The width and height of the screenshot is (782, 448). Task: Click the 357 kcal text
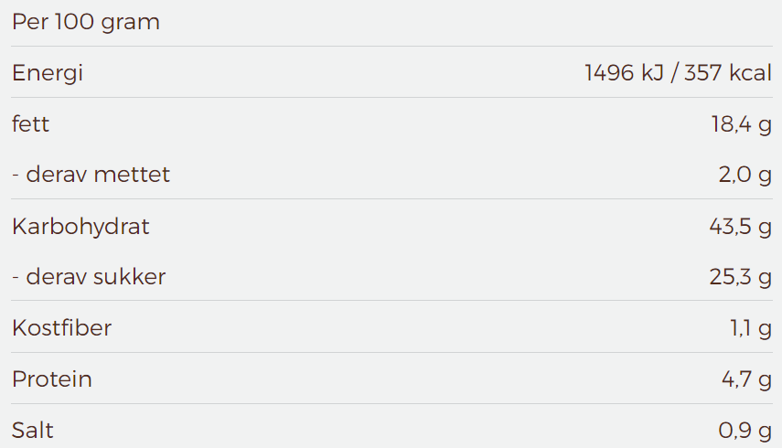(728, 73)
